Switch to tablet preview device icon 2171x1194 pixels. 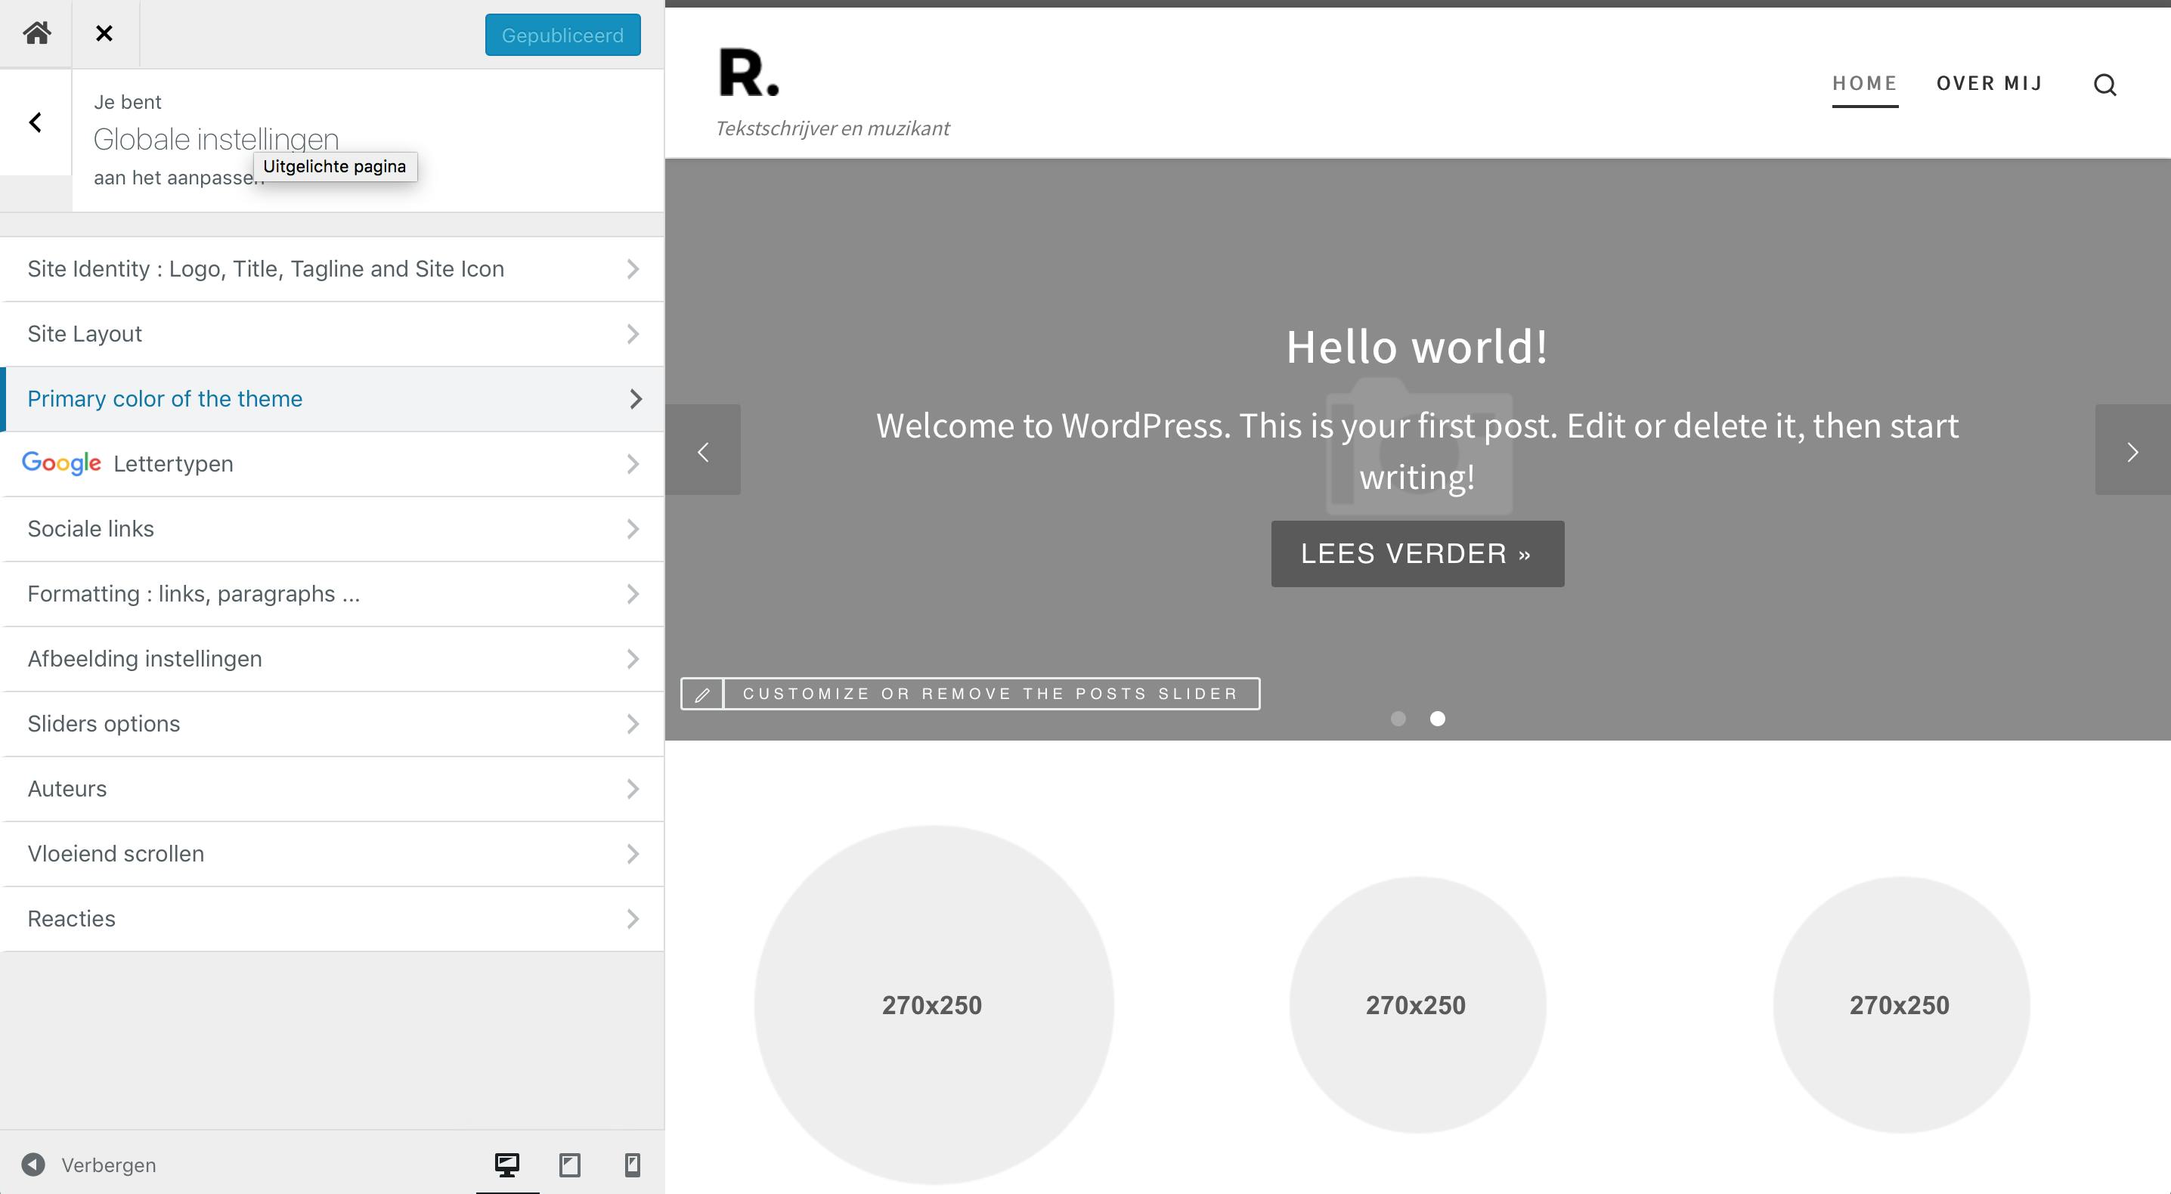point(570,1165)
